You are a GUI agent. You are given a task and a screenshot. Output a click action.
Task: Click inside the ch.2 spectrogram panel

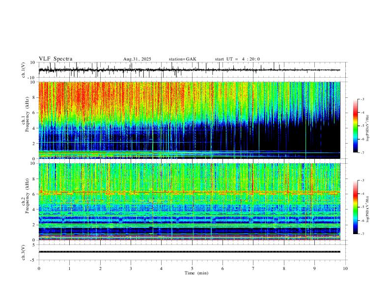[x=189, y=202]
